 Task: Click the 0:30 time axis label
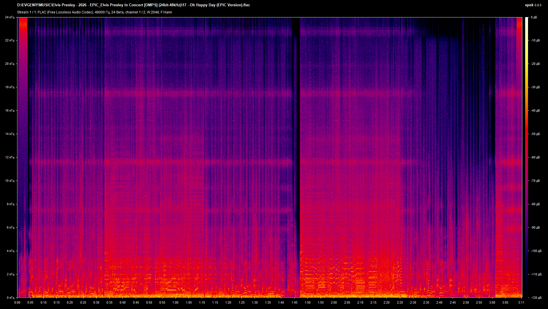coord(96,302)
